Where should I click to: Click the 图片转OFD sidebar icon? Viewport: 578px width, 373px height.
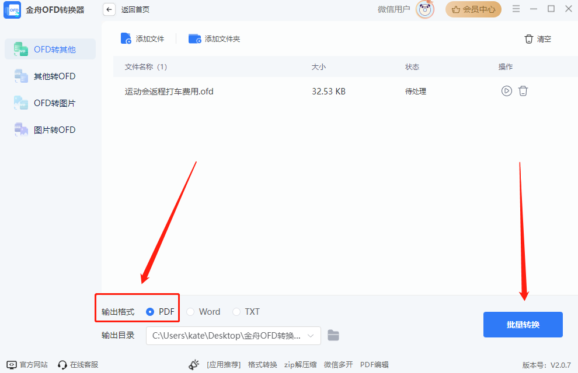pos(21,130)
